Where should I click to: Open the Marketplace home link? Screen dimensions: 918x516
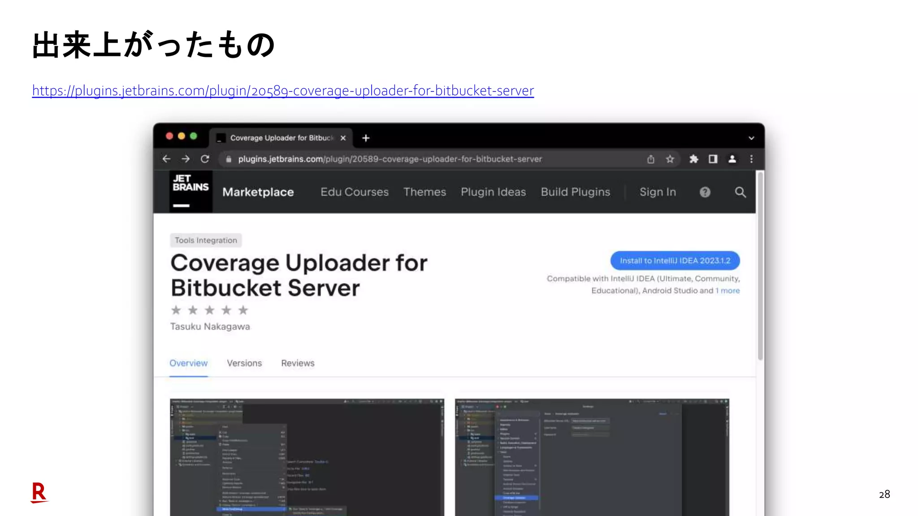pos(258,192)
